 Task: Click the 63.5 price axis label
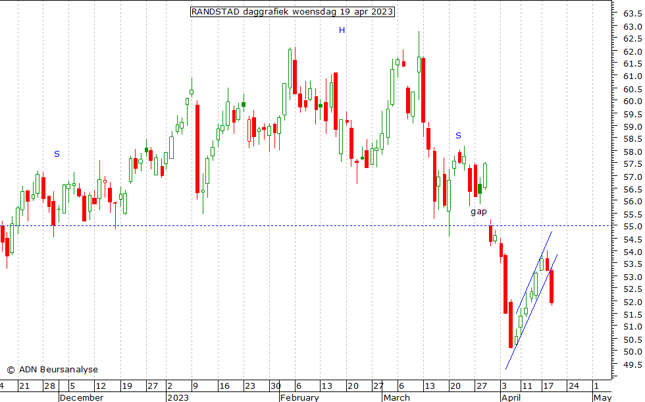(632, 14)
